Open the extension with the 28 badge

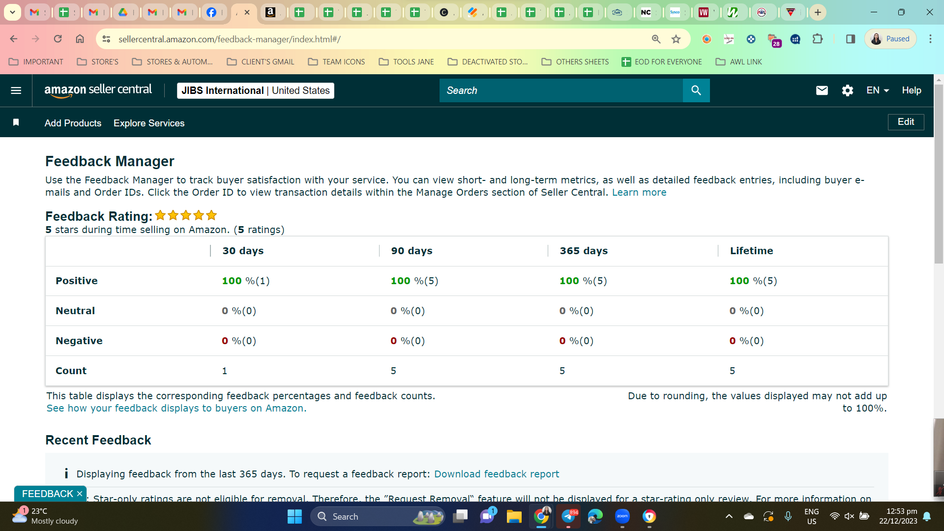point(773,40)
